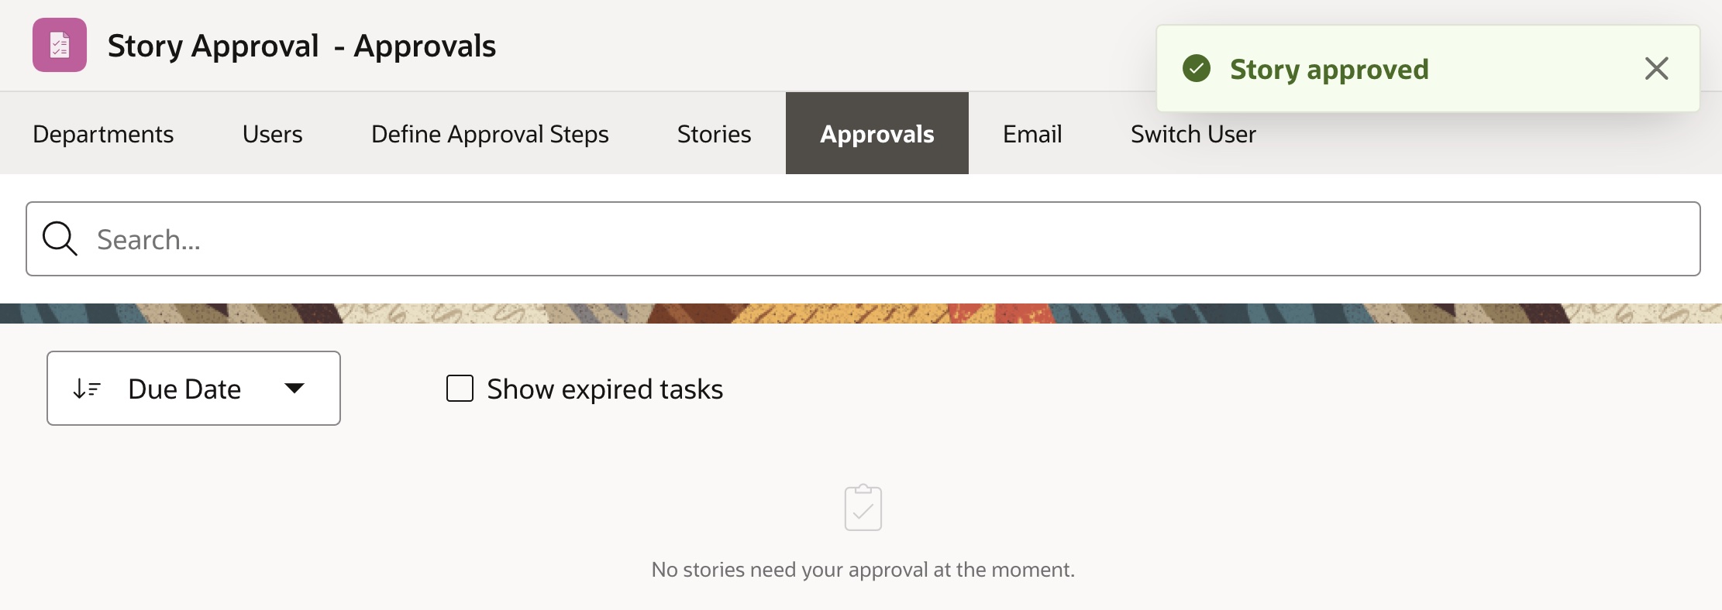1722x610 pixels.
Task: Open the Departments tab
Action: pyautogui.click(x=103, y=134)
